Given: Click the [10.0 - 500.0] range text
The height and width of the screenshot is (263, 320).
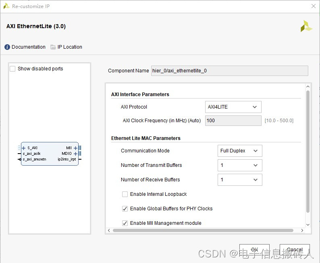Looking at the screenshot, I should coord(279,121).
